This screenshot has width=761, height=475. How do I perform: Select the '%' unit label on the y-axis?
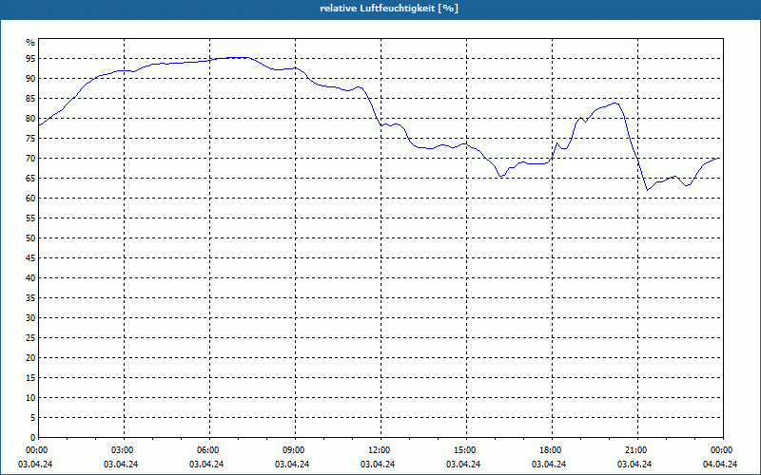click(30, 43)
